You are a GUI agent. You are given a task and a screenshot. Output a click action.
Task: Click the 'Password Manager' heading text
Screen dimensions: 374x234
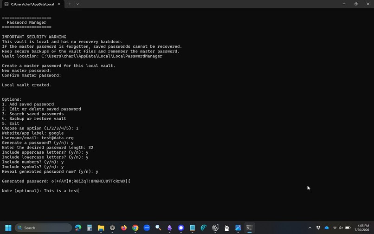tap(27, 22)
